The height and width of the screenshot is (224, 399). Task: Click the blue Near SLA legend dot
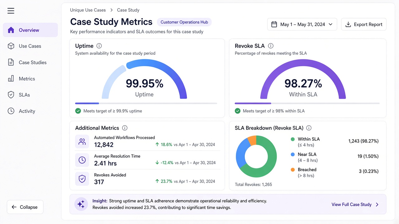point(293,154)
